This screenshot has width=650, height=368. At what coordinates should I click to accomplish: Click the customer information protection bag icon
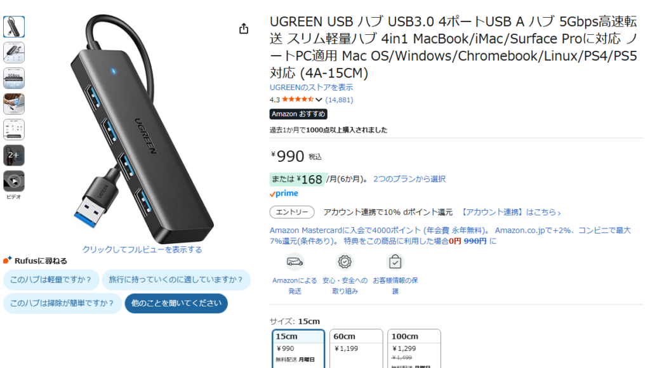pos(395,262)
